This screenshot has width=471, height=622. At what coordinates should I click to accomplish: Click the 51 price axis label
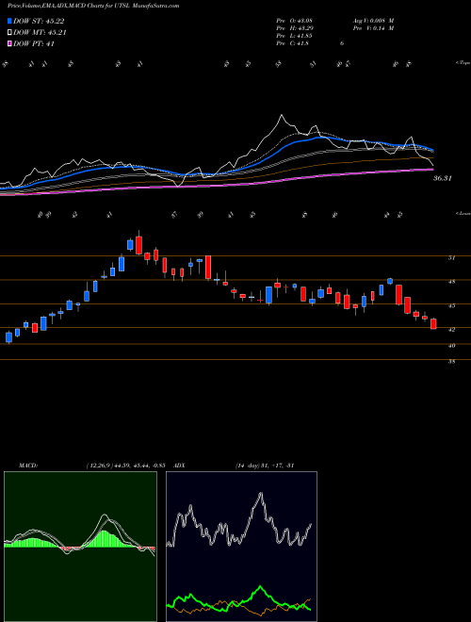click(x=451, y=258)
